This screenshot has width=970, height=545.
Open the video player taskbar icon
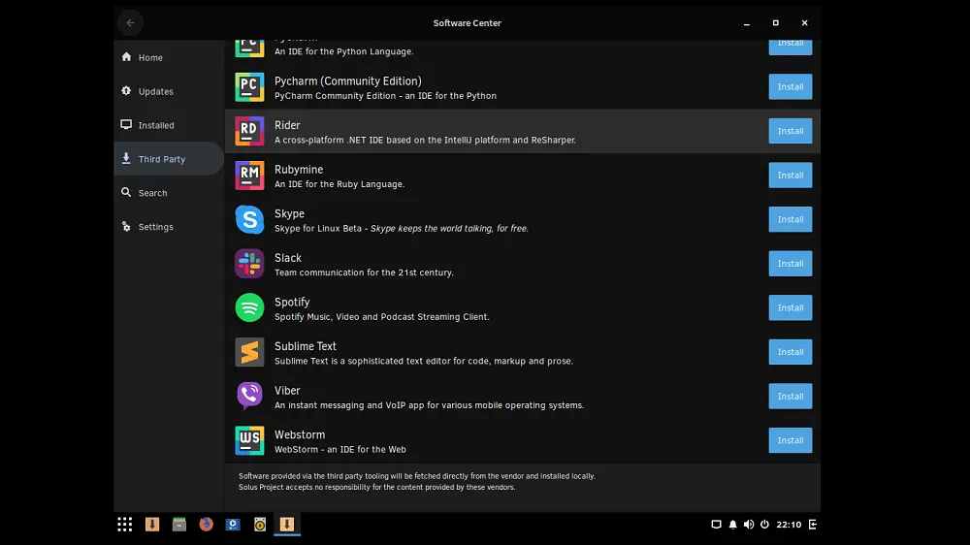(x=233, y=525)
